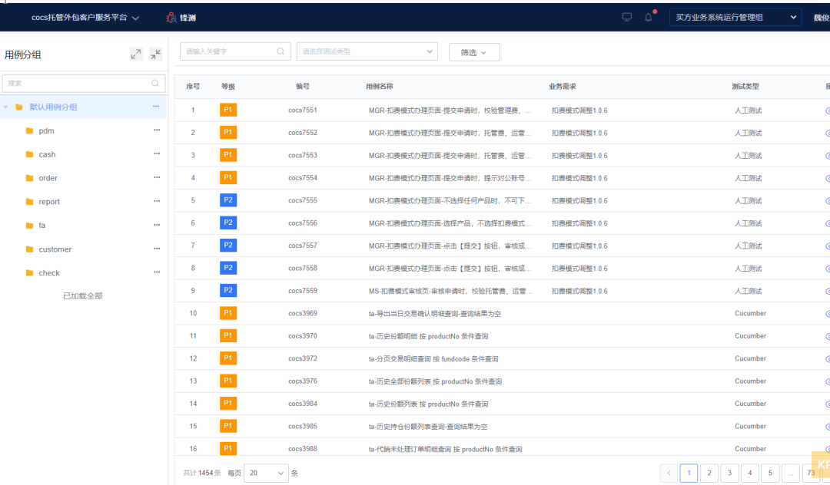The height and width of the screenshot is (485, 830).
Task: Click the 蜂测 bug logo icon
Action: (x=171, y=18)
